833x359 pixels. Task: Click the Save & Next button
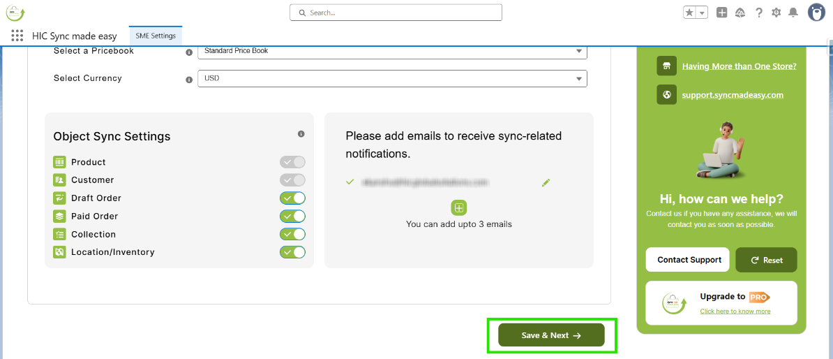coord(551,335)
